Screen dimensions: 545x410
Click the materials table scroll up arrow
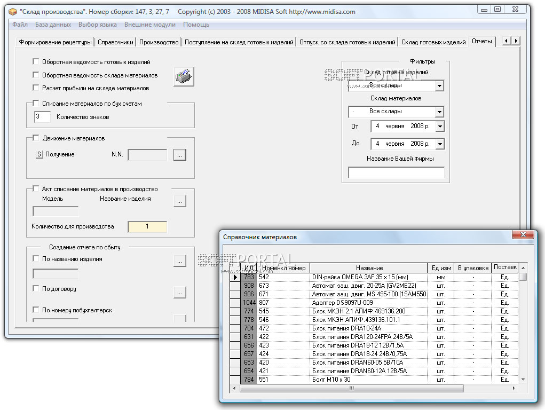point(523,267)
